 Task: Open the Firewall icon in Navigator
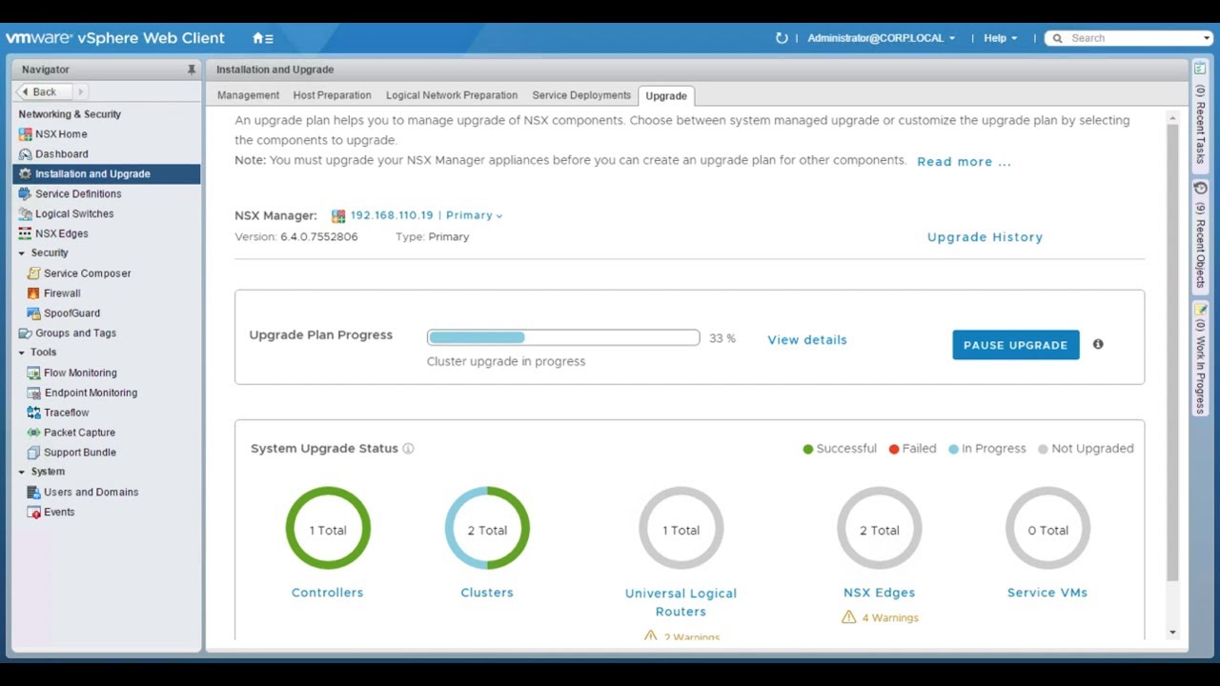(33, 293)
